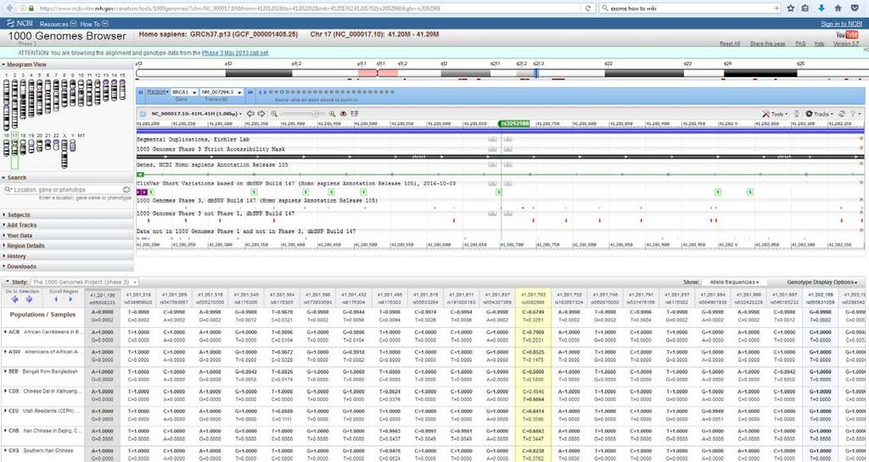Screen dimensions: 869x462
Task: Click the Reset All link
Action: pyautogui.click(x=729, y=44)
